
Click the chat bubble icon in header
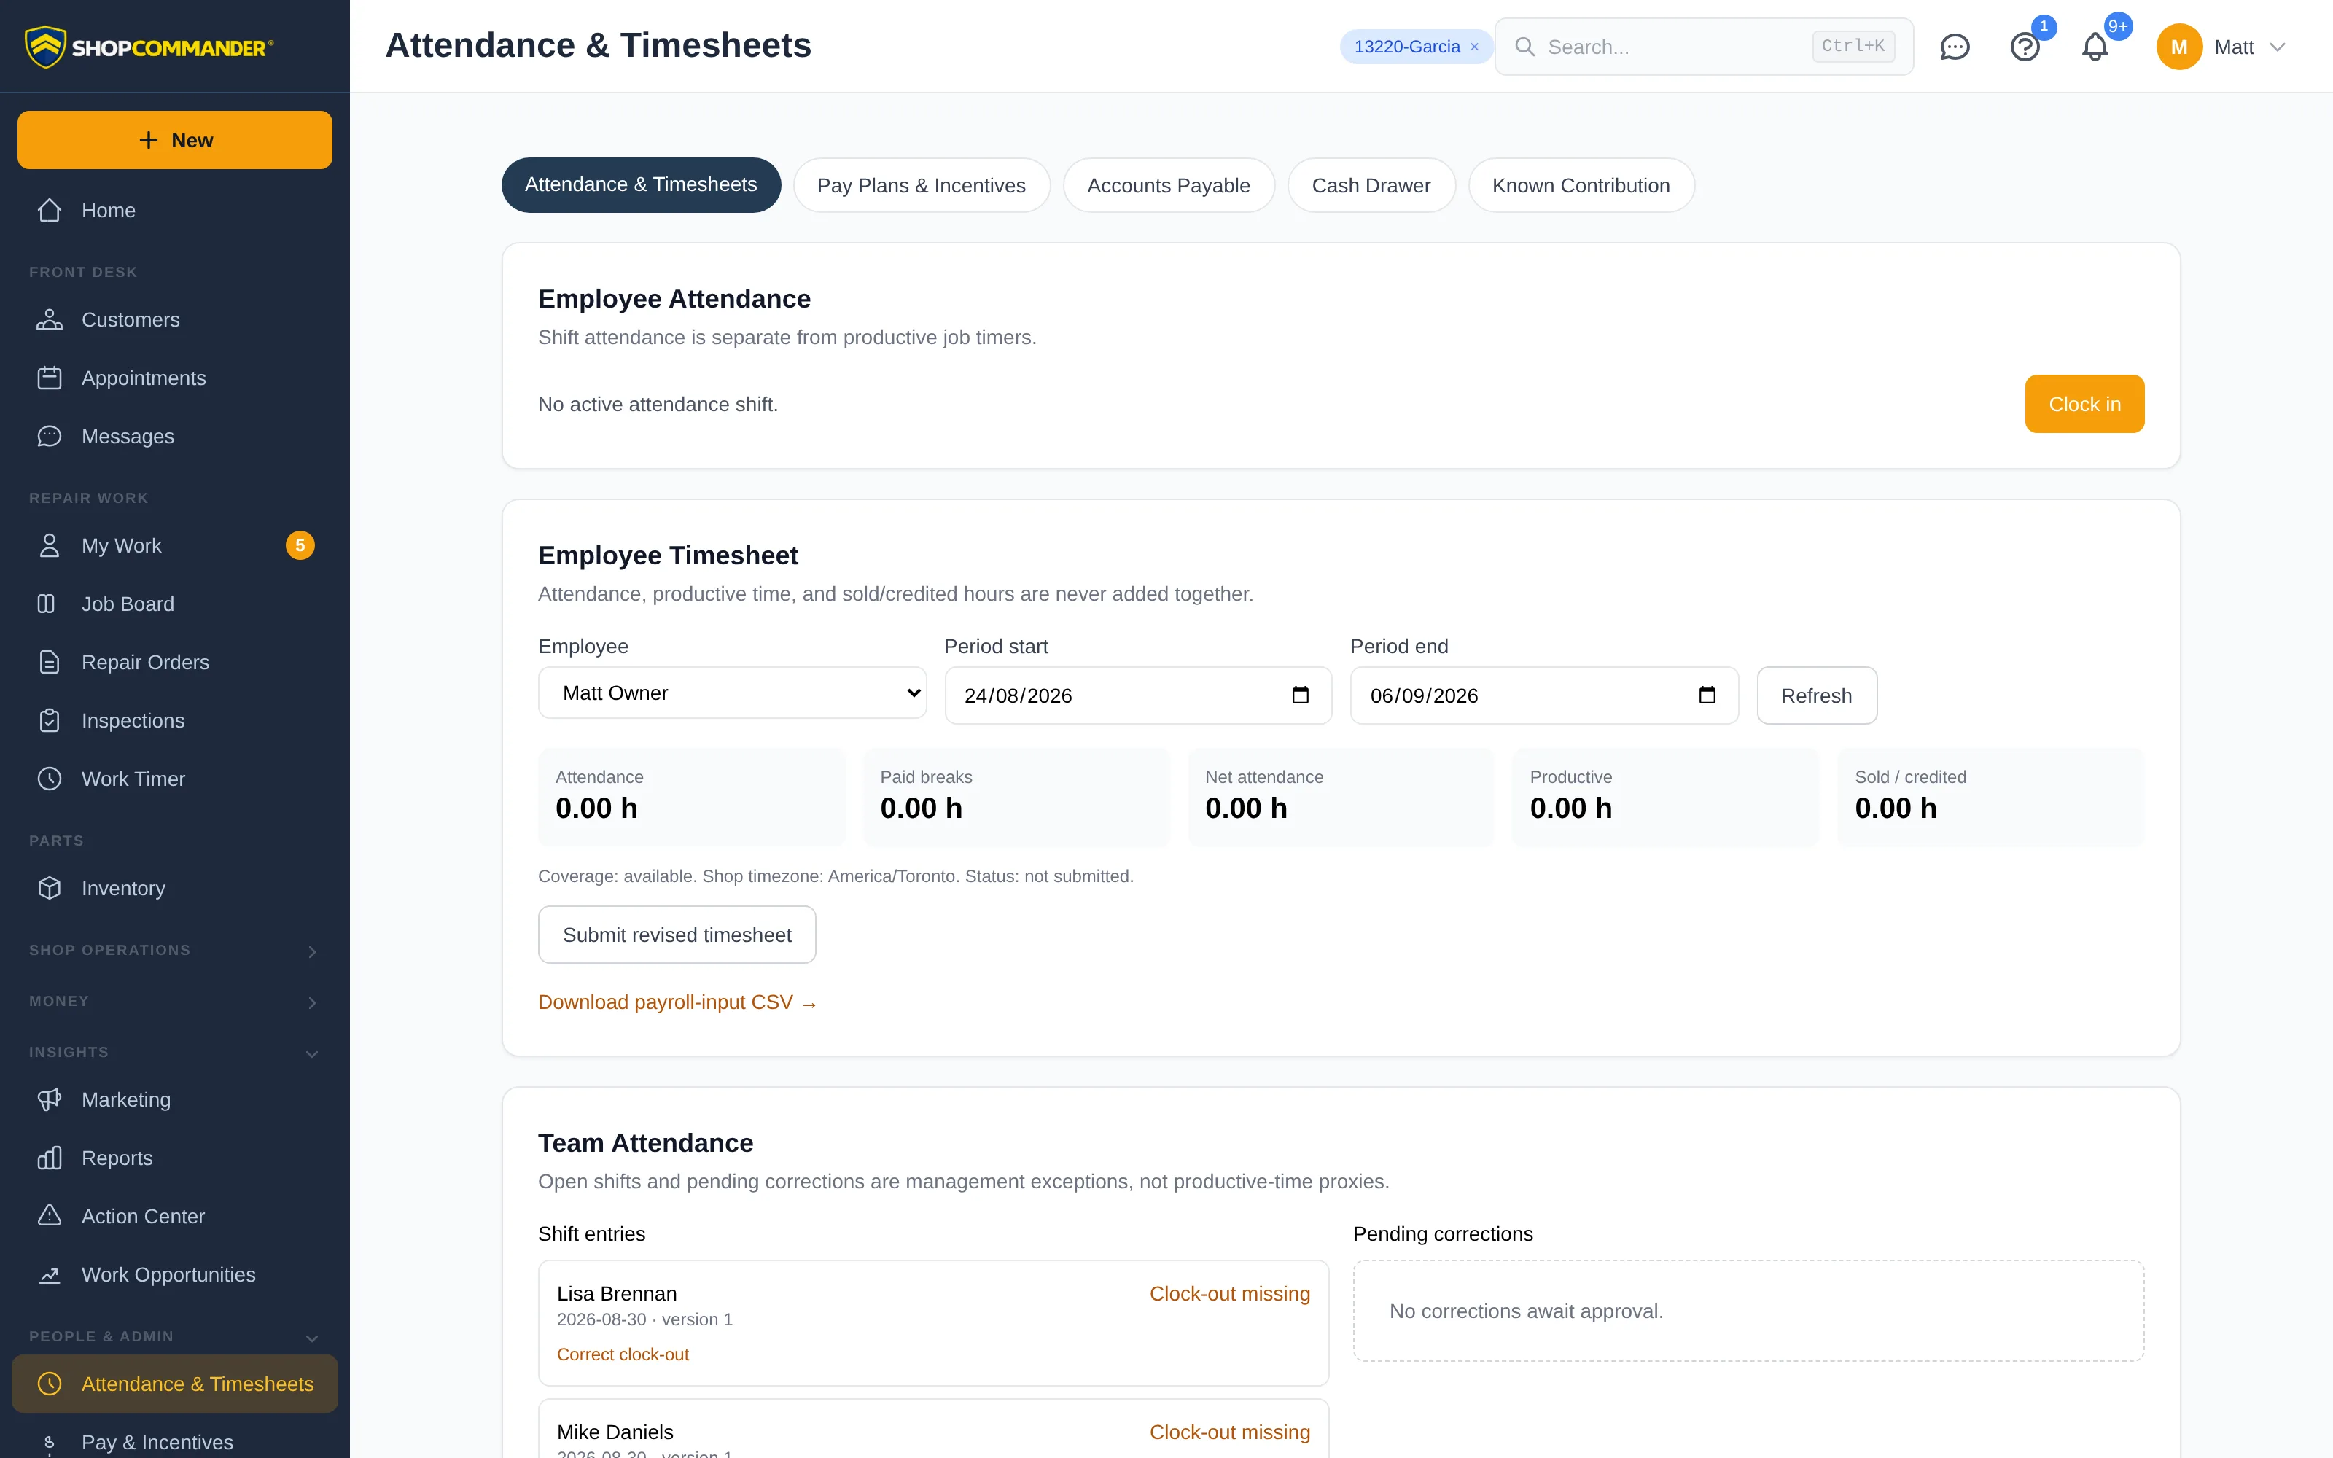tap(1954, 46)
